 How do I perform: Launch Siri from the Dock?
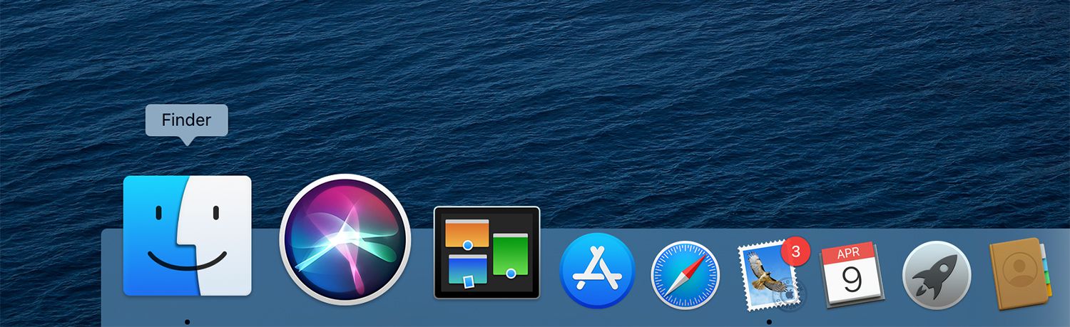click(x=345, y=239)
